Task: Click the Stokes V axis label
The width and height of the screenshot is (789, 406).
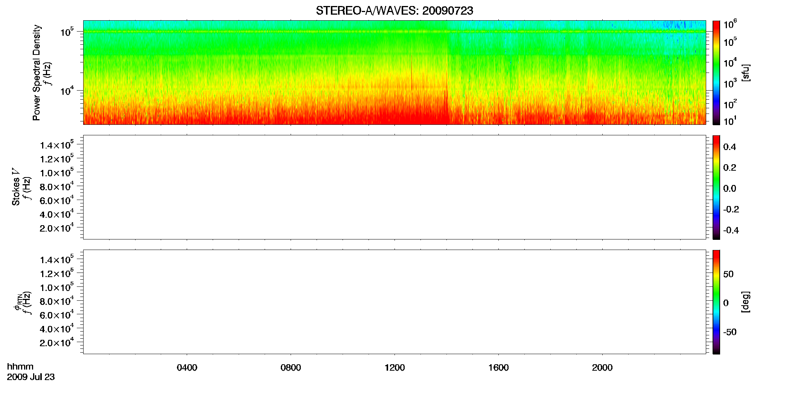Action: click(16, 187)
